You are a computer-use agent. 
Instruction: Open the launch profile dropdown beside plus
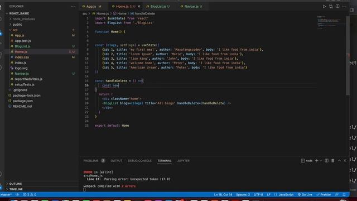(321, 161)
